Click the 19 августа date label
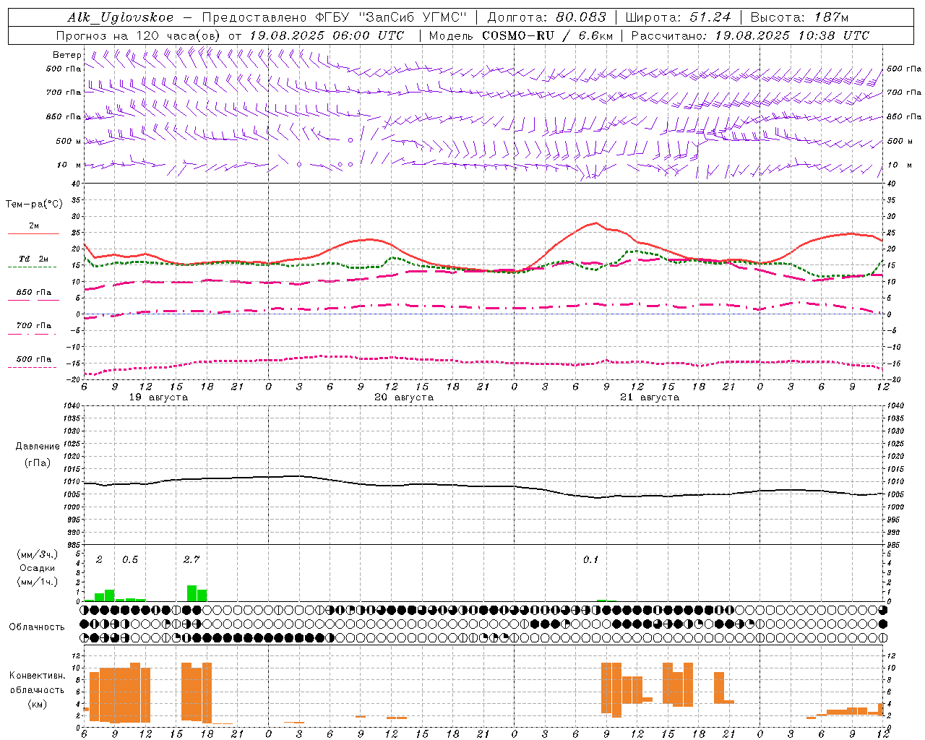Image resolution: width=925 pixels, height=740 pixels. (x=158, y=397)
